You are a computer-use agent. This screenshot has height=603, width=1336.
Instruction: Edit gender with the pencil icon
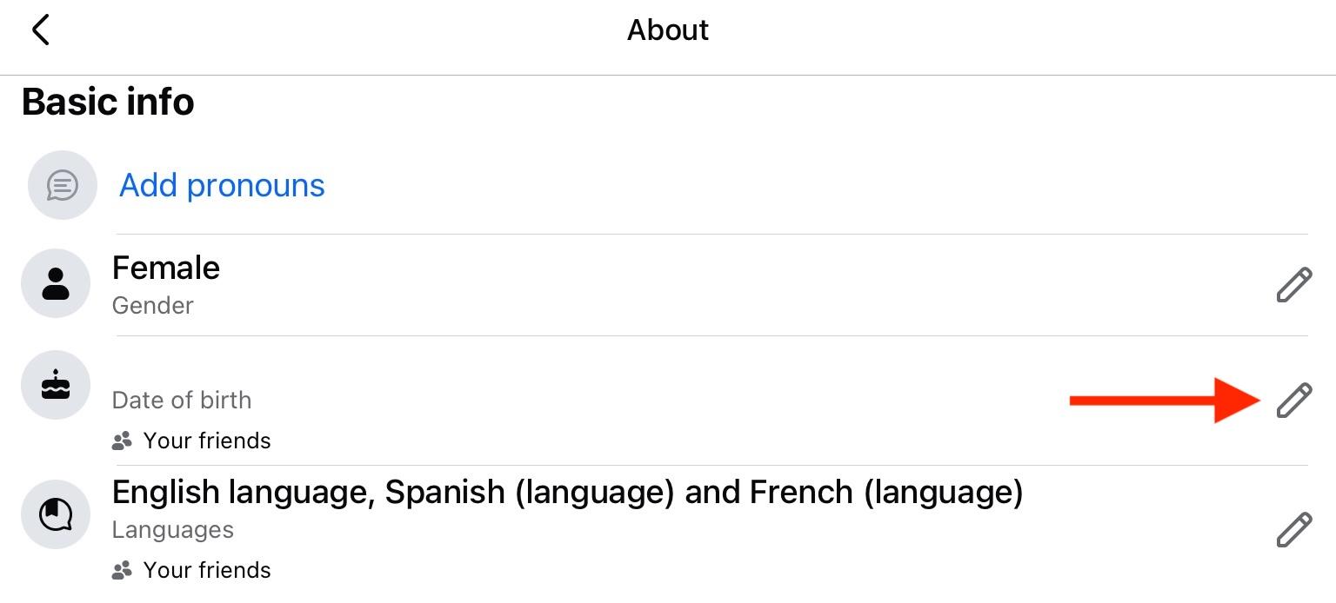tap(1293, 285)
